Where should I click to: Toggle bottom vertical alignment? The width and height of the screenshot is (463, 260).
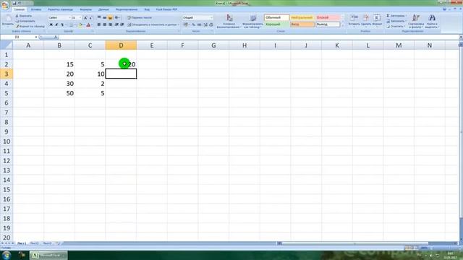(110, 17)
